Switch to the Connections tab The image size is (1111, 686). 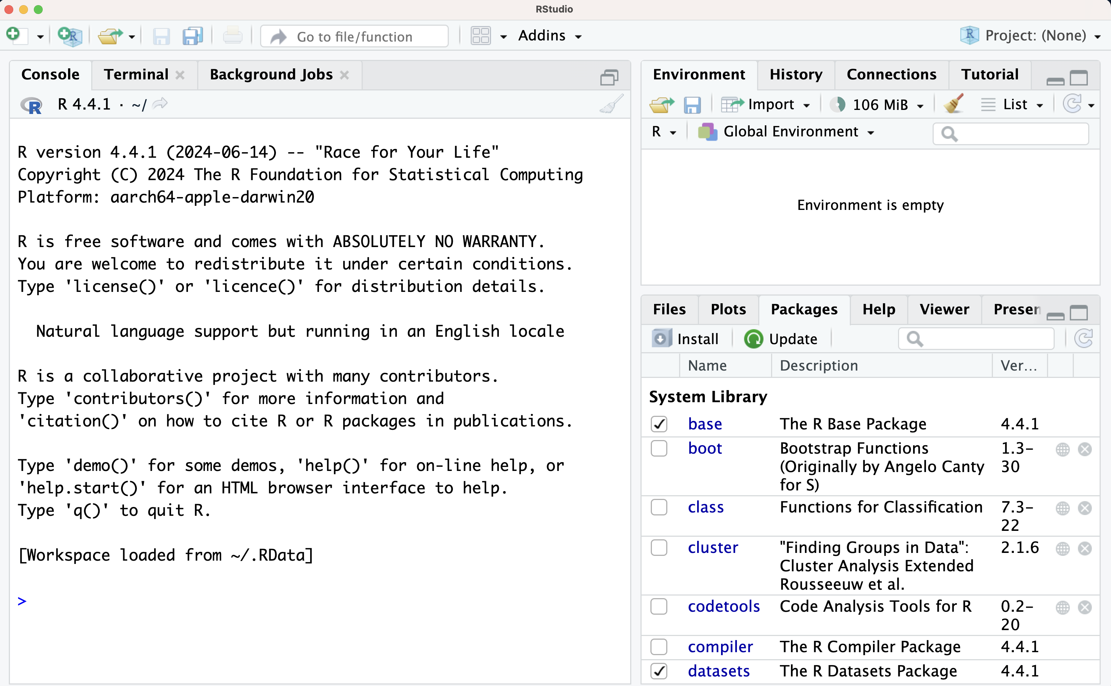[x=891, y=74]
